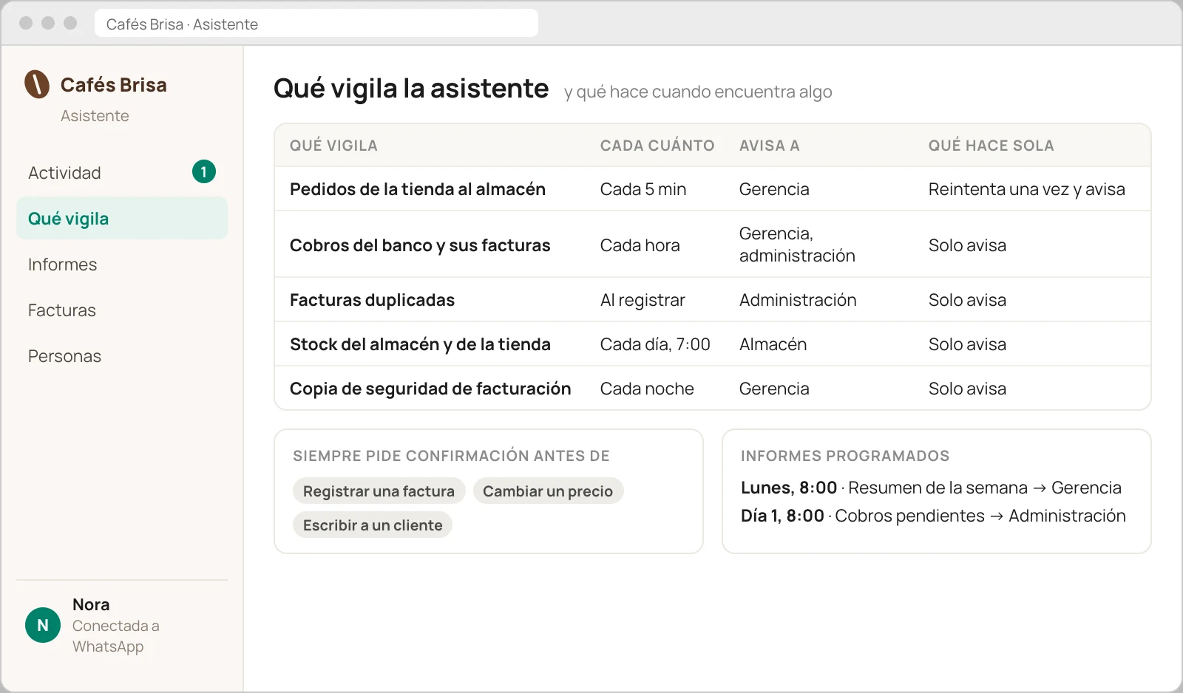The image size is (1183, 693).
Task: Click the AVISA A column header
Action: pos(769,146)
